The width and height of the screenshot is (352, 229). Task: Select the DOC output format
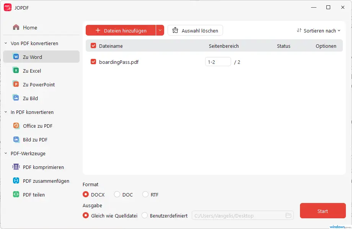(x=117, y=194)
